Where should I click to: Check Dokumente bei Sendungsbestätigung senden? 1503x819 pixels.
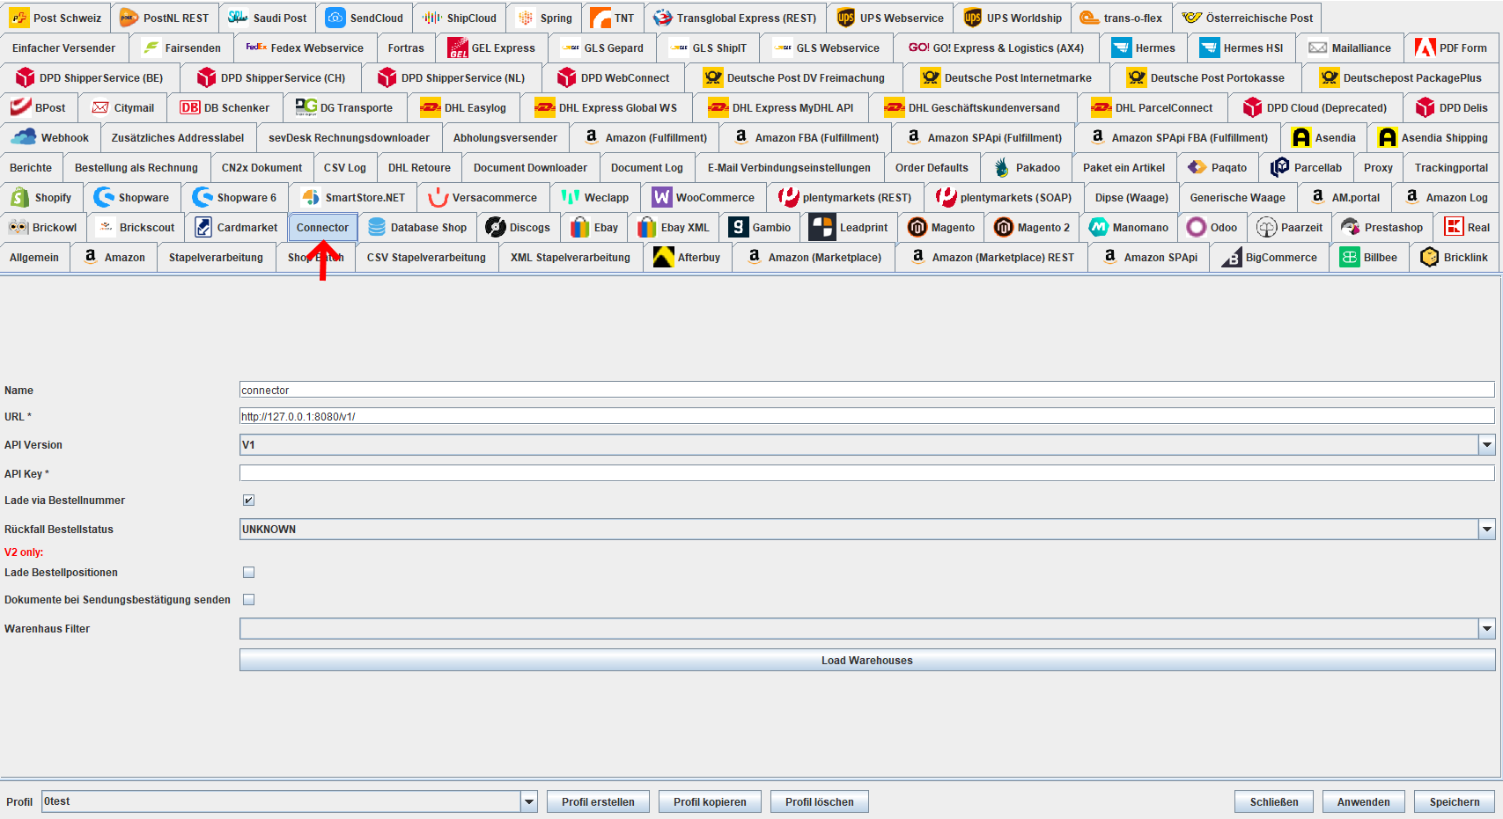tap(249, 600)
